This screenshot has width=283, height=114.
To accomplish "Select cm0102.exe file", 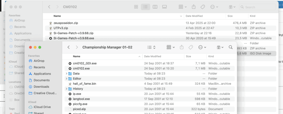I will [x=81, y=68].
